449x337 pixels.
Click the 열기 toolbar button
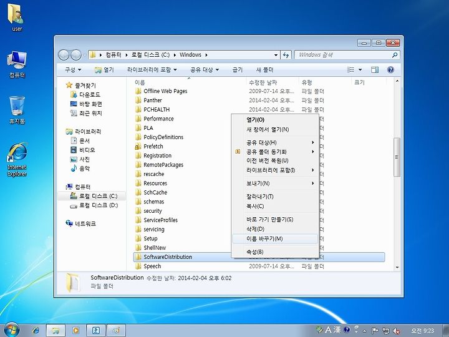[104, 70]
